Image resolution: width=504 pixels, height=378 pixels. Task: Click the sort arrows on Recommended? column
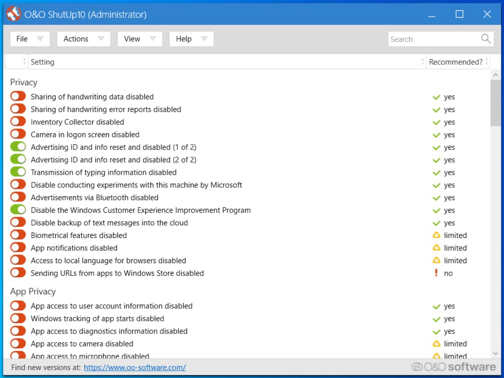[x=487, y=61]
